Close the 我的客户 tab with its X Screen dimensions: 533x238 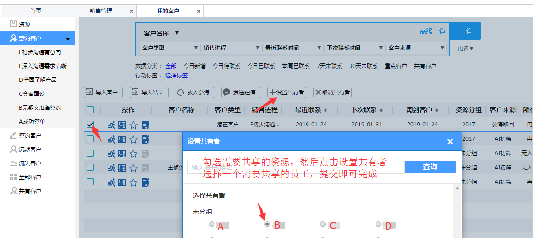(x=199, y=11)
